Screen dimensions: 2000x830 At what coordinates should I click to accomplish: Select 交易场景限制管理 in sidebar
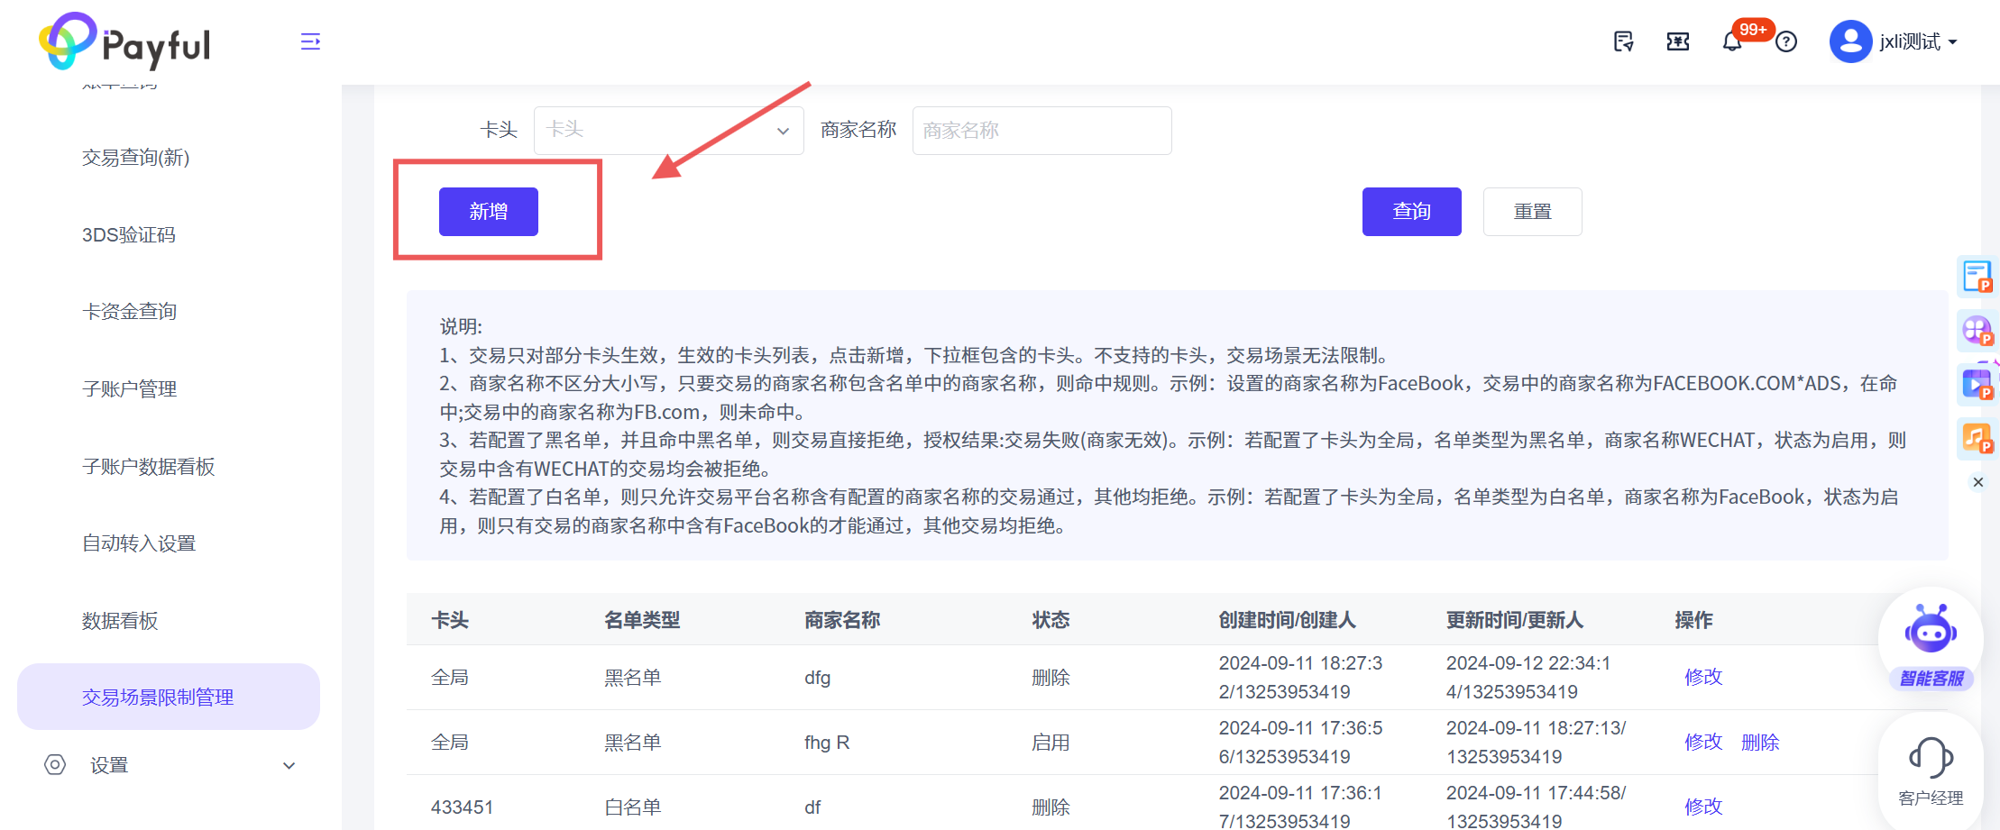click(x=169, y=697)
